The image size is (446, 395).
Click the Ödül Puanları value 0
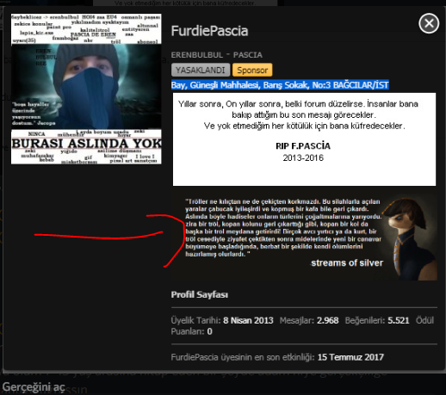pos(209,331)
